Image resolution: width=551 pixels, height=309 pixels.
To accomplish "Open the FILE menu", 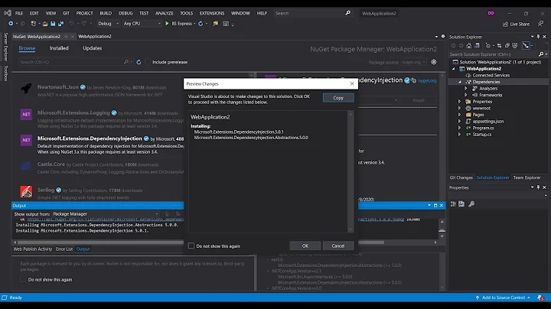I will coord(19,13).
